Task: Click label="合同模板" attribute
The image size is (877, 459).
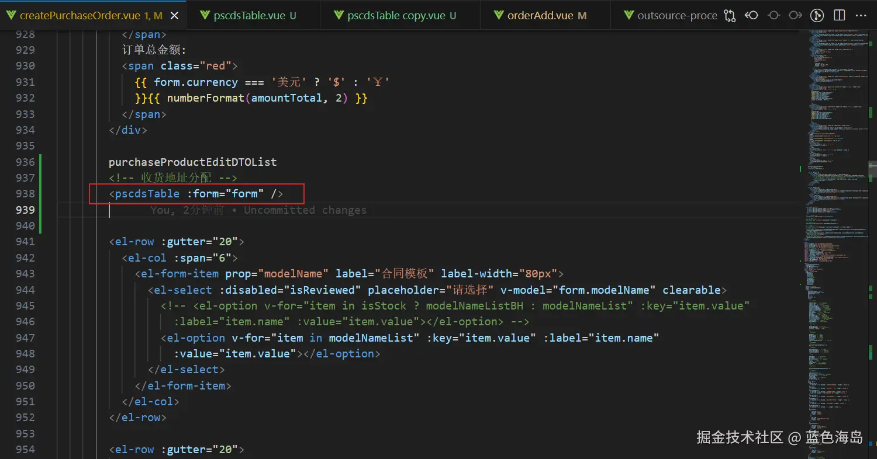Action: pyautogui.click(x=385, y=273)
